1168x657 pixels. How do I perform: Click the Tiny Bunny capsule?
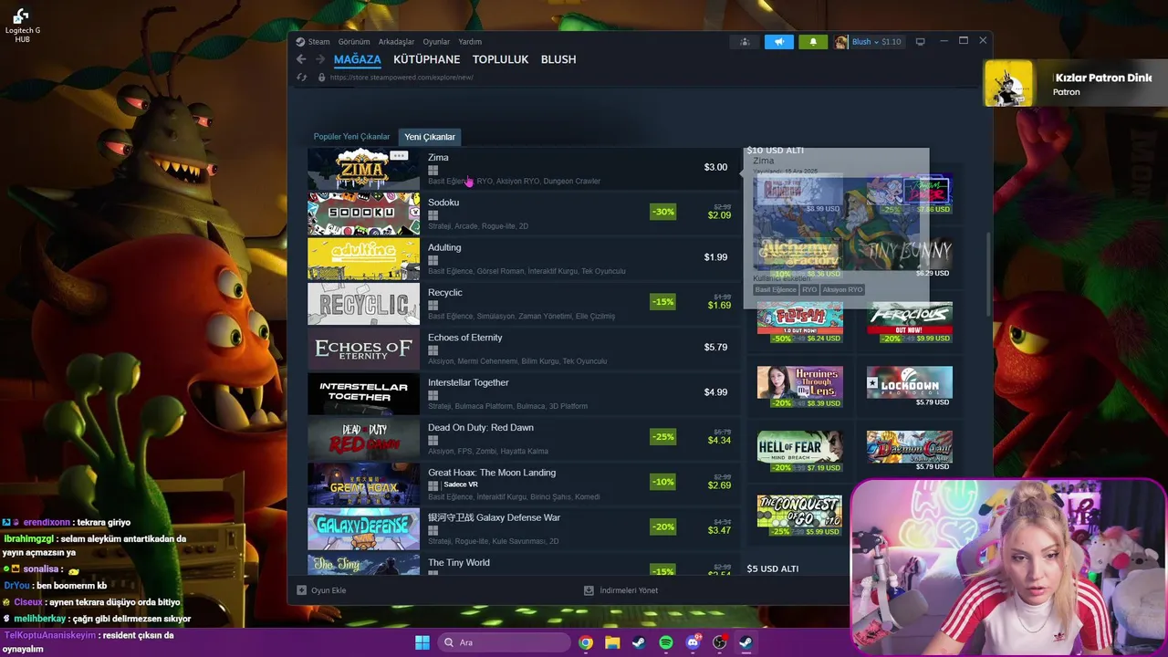pyautogui.click(x=909, y=257)
